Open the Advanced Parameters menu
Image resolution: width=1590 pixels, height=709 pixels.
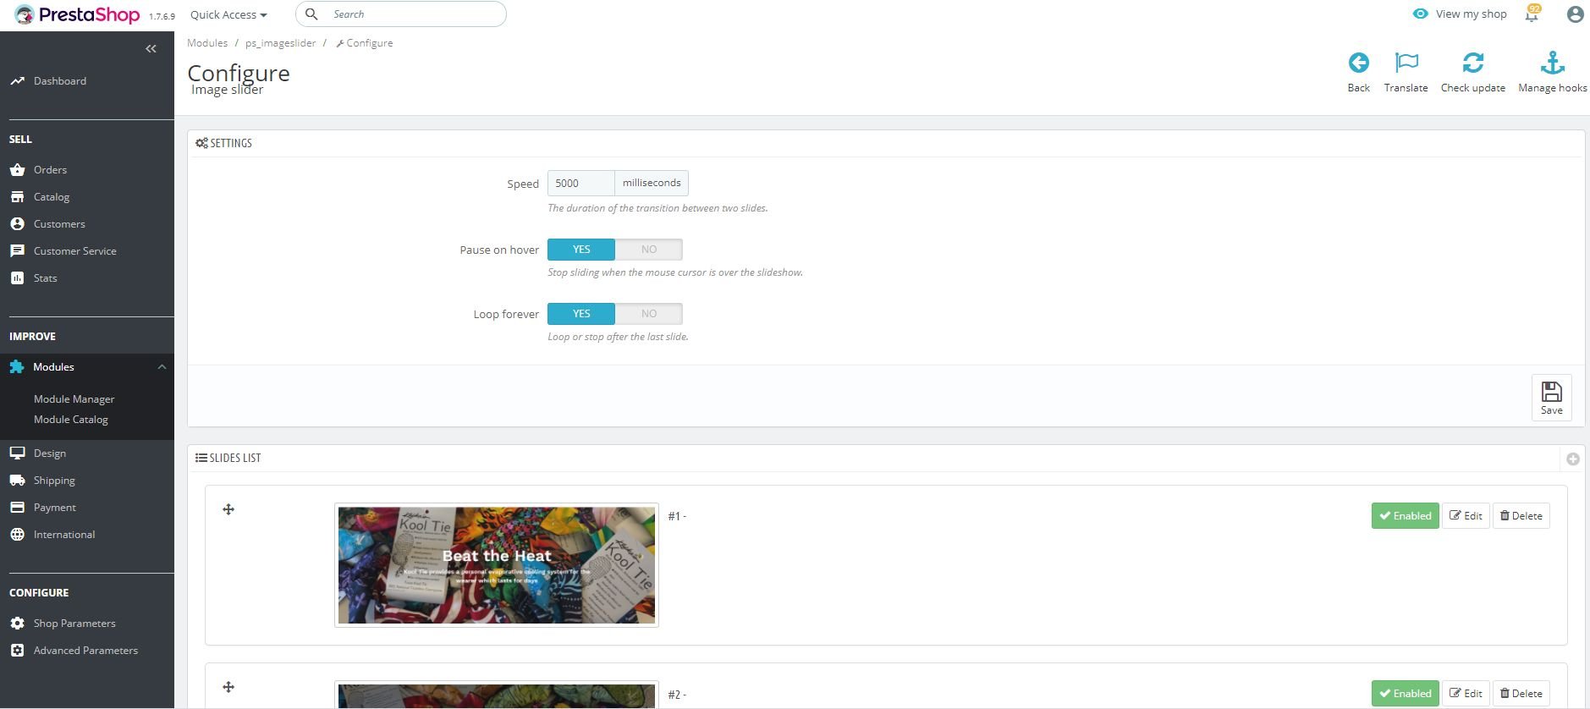tap(87, 651)
